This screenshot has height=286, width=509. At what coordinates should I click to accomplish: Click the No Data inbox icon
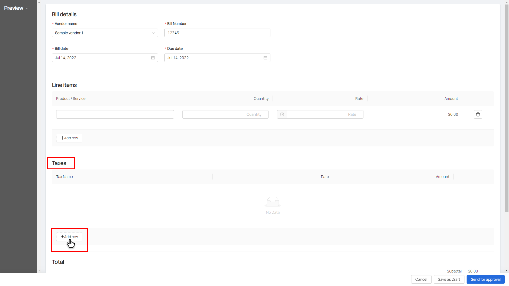[x=273, y=202]
